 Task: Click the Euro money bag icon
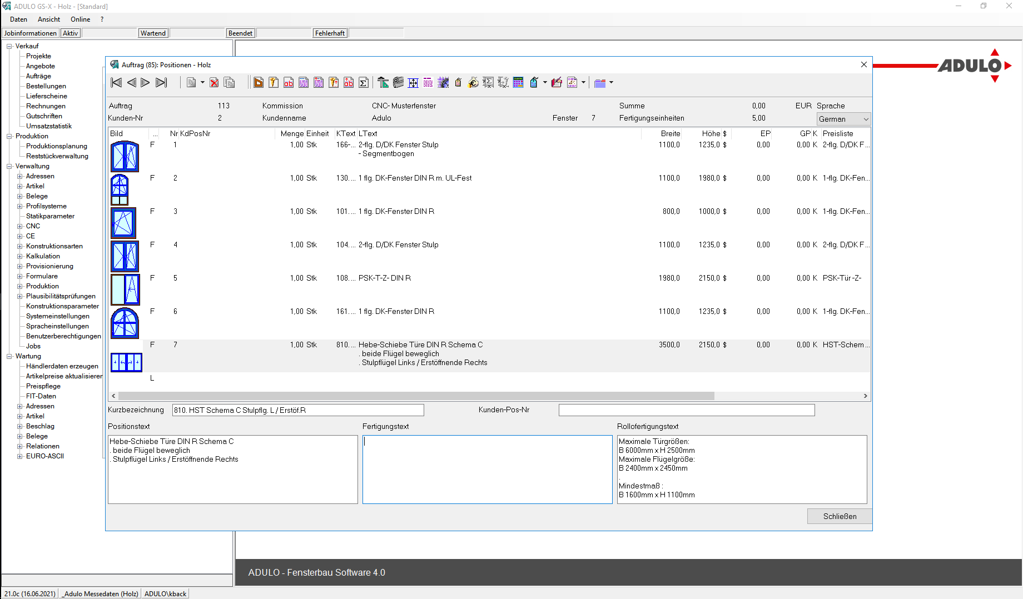473,83
